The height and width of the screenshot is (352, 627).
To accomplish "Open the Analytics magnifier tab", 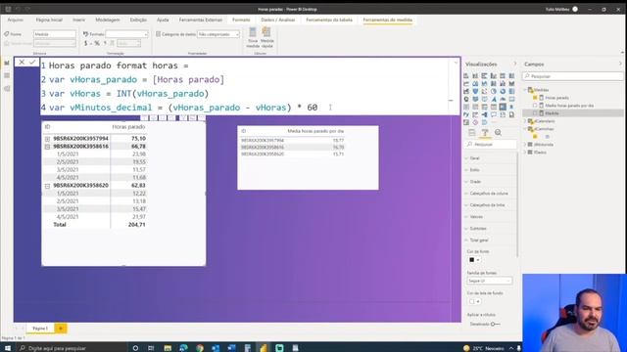I will click(x=498, y=133).
